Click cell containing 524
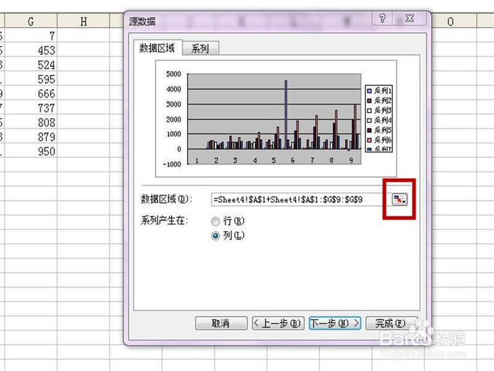 coord(31,65)
